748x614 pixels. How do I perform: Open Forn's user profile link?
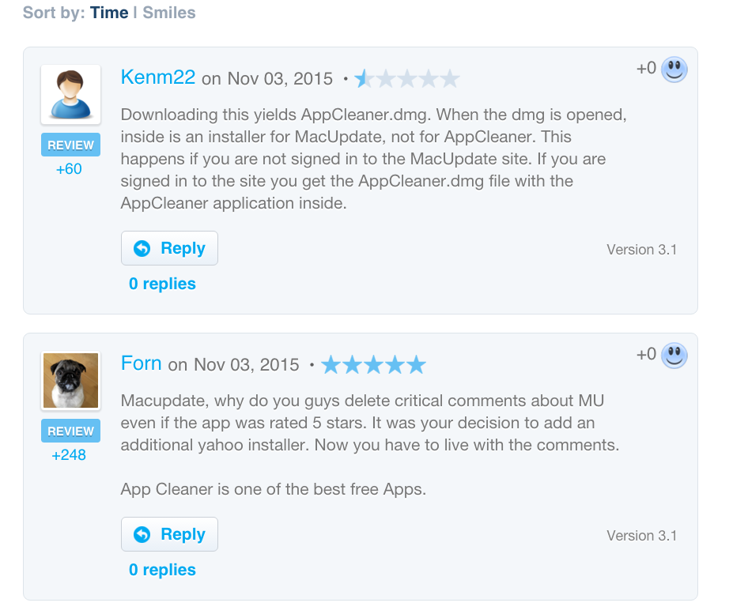[142, 363]
